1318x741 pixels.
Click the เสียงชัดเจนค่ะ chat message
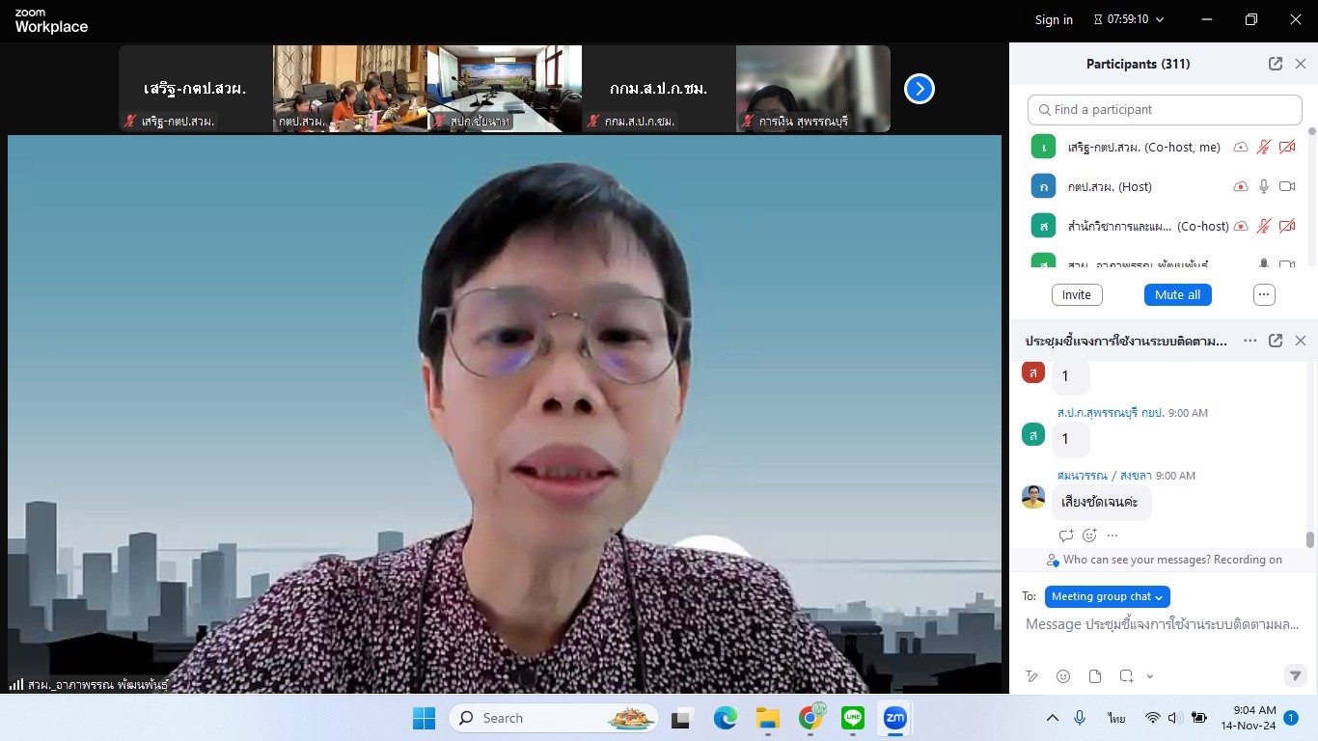(x=1100, y=502)
